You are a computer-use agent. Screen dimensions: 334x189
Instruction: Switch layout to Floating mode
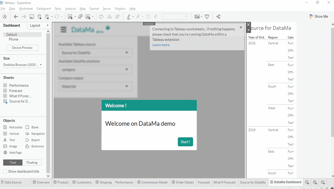(32, 162)
